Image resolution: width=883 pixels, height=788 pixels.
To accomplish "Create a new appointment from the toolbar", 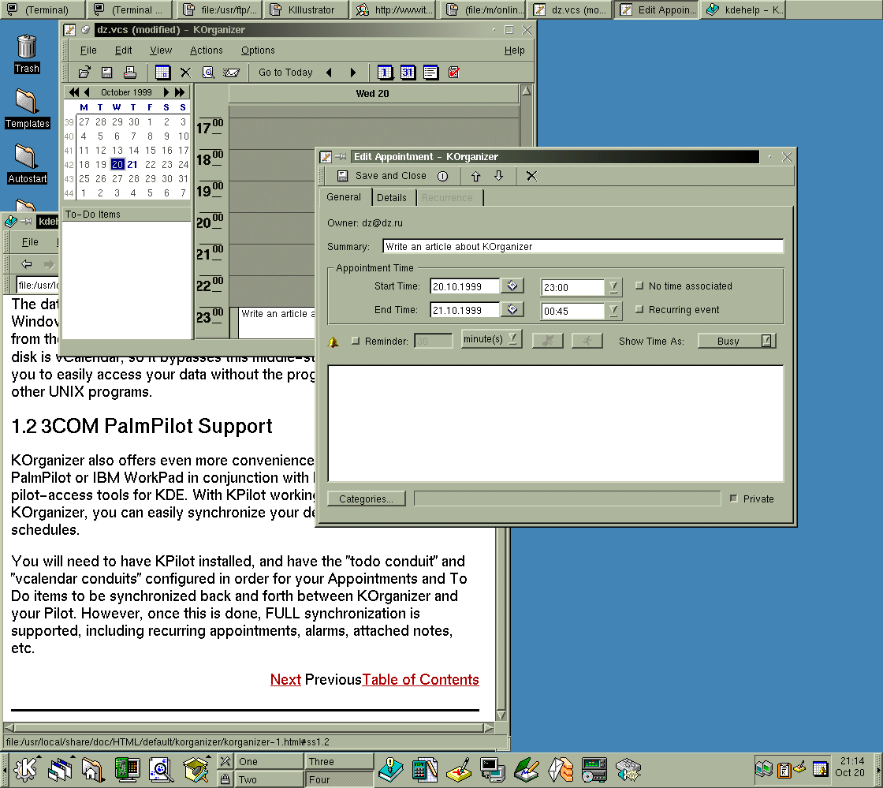I will pos(162,72).
